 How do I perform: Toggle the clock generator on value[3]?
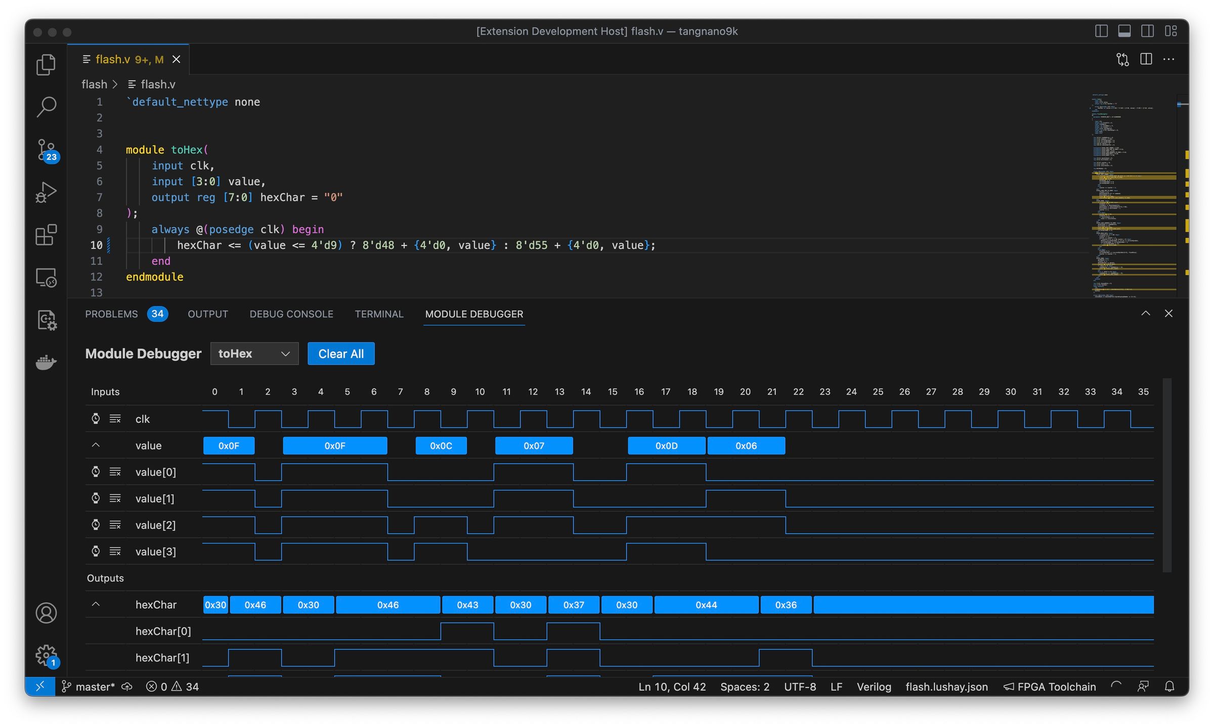pos(96,551)
